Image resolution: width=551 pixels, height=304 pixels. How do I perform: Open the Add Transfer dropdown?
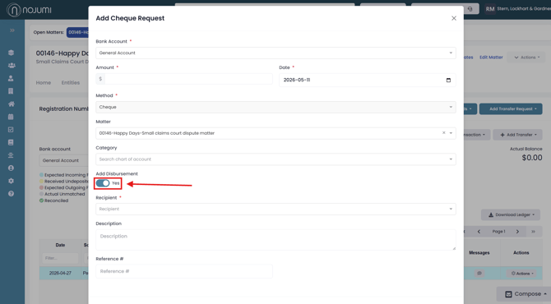(517, 135)
